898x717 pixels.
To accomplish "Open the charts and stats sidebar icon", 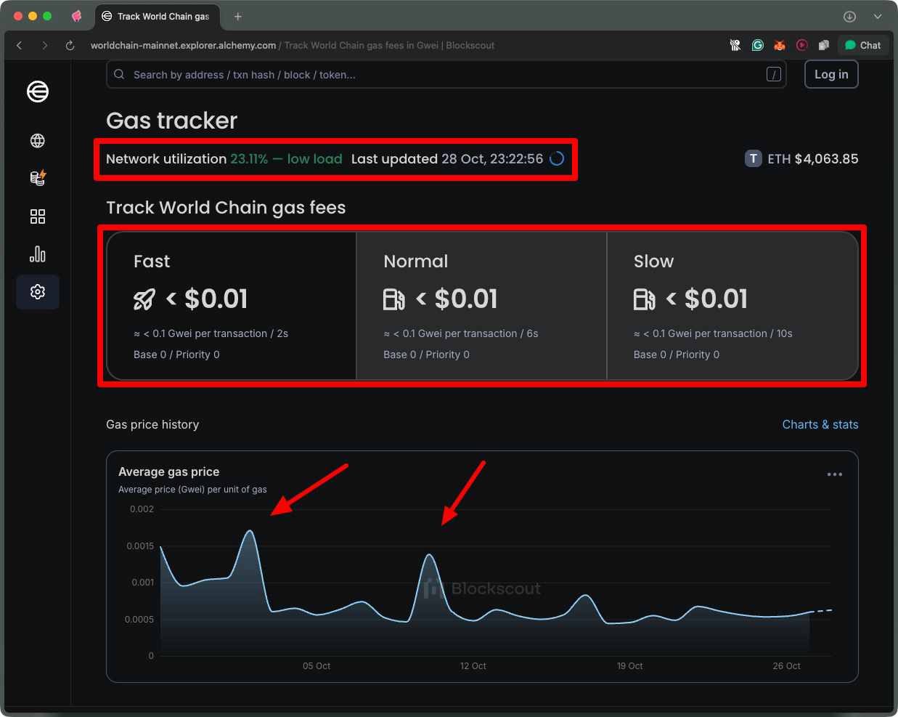I will point(37,254).
